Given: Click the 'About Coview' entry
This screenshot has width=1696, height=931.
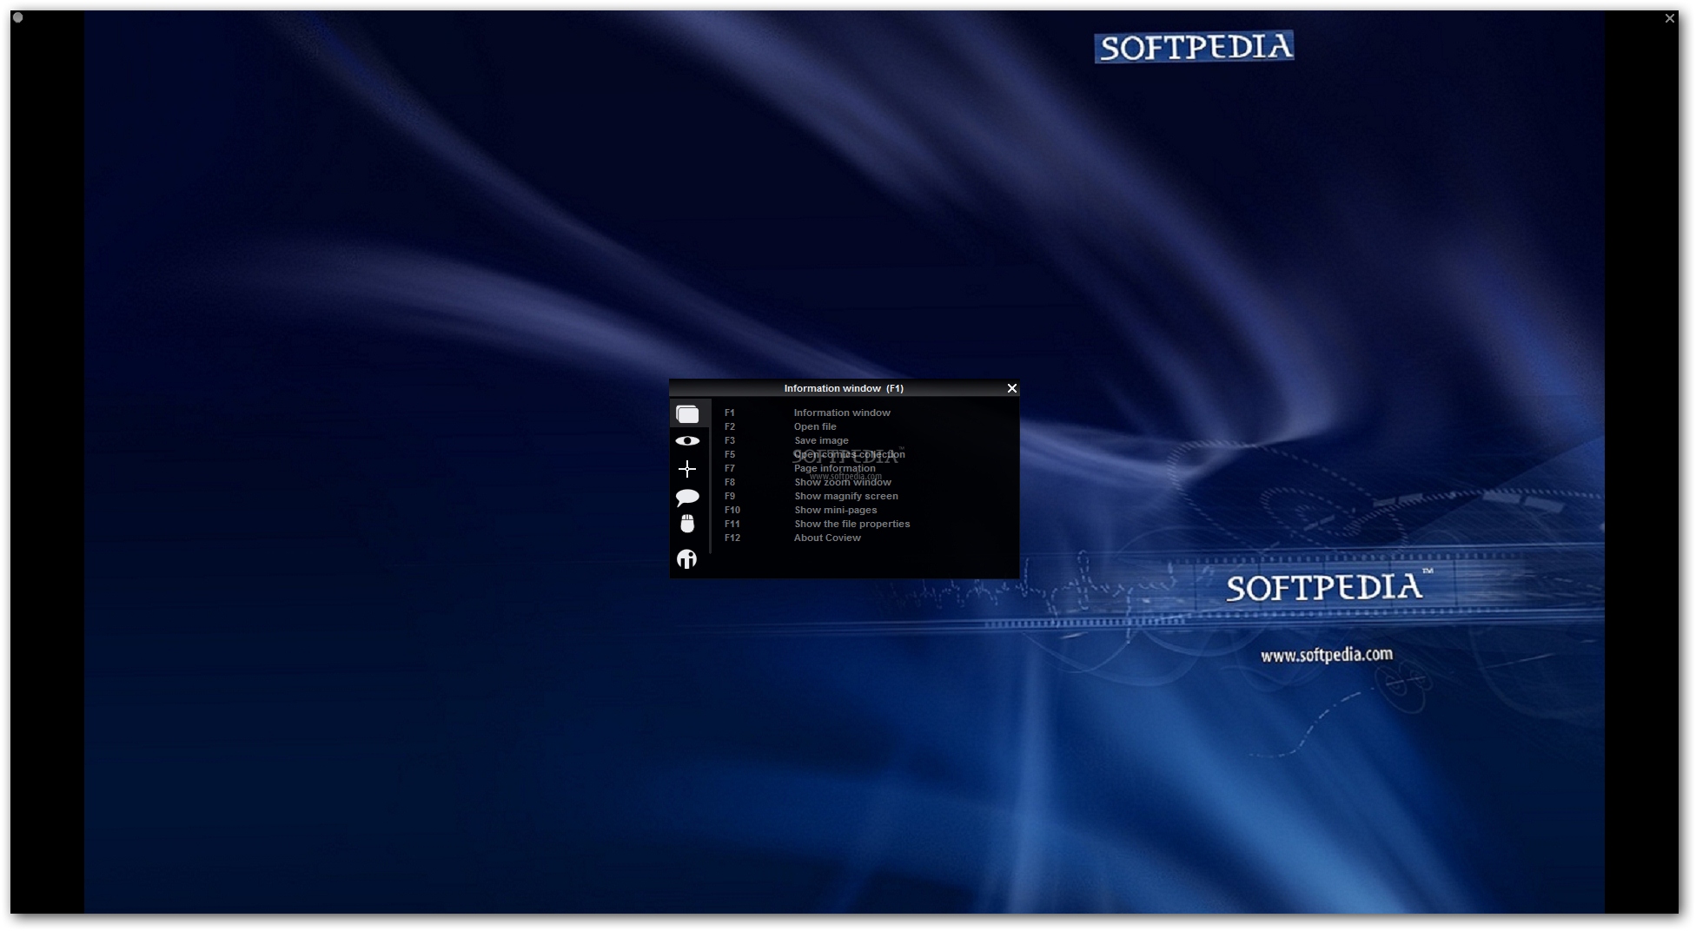Looking at the screenshot, I should (827, 538).
